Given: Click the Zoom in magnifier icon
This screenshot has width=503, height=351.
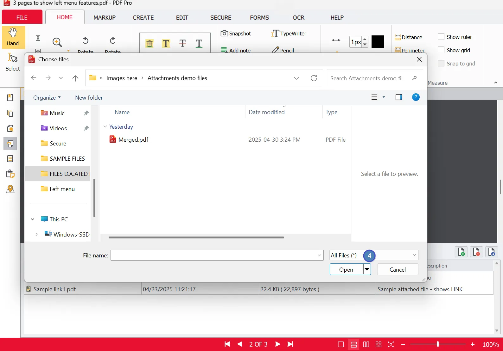Looking at the screenshot, I should [57, 42].
